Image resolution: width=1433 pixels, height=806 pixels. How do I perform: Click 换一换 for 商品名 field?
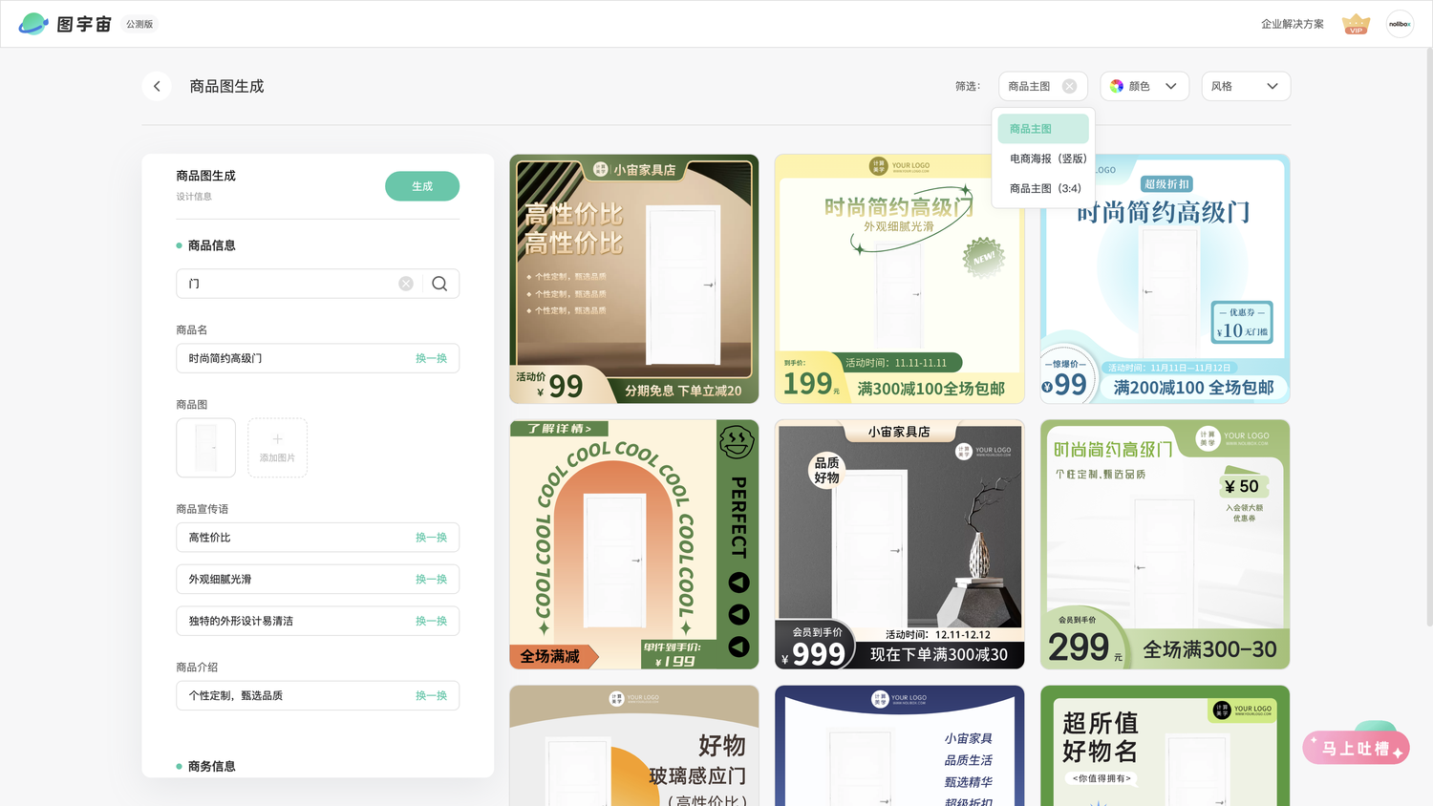pos(431,358)
